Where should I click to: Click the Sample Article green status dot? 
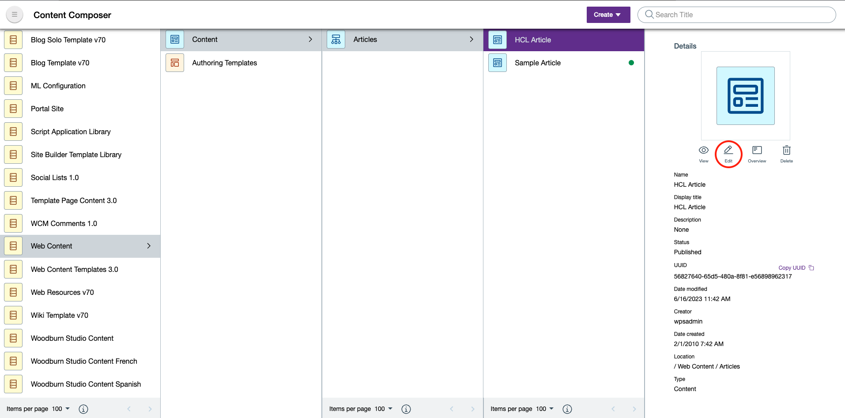pos(631,63)
